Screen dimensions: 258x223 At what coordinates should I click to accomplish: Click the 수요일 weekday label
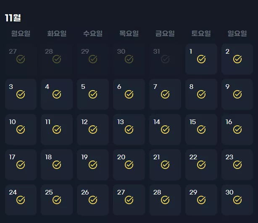[x=93, y=34]
